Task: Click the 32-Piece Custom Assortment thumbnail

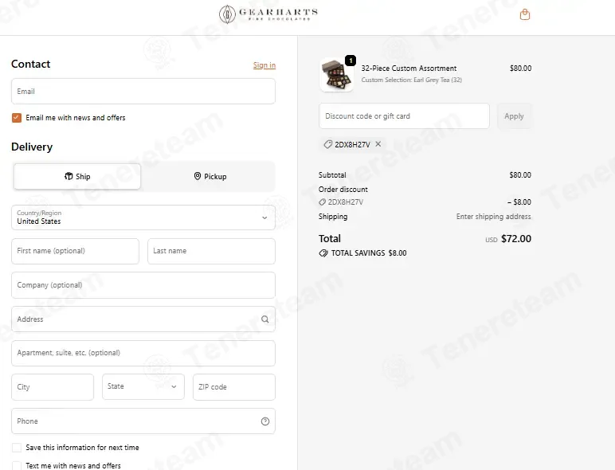Action: click(336, 75)
